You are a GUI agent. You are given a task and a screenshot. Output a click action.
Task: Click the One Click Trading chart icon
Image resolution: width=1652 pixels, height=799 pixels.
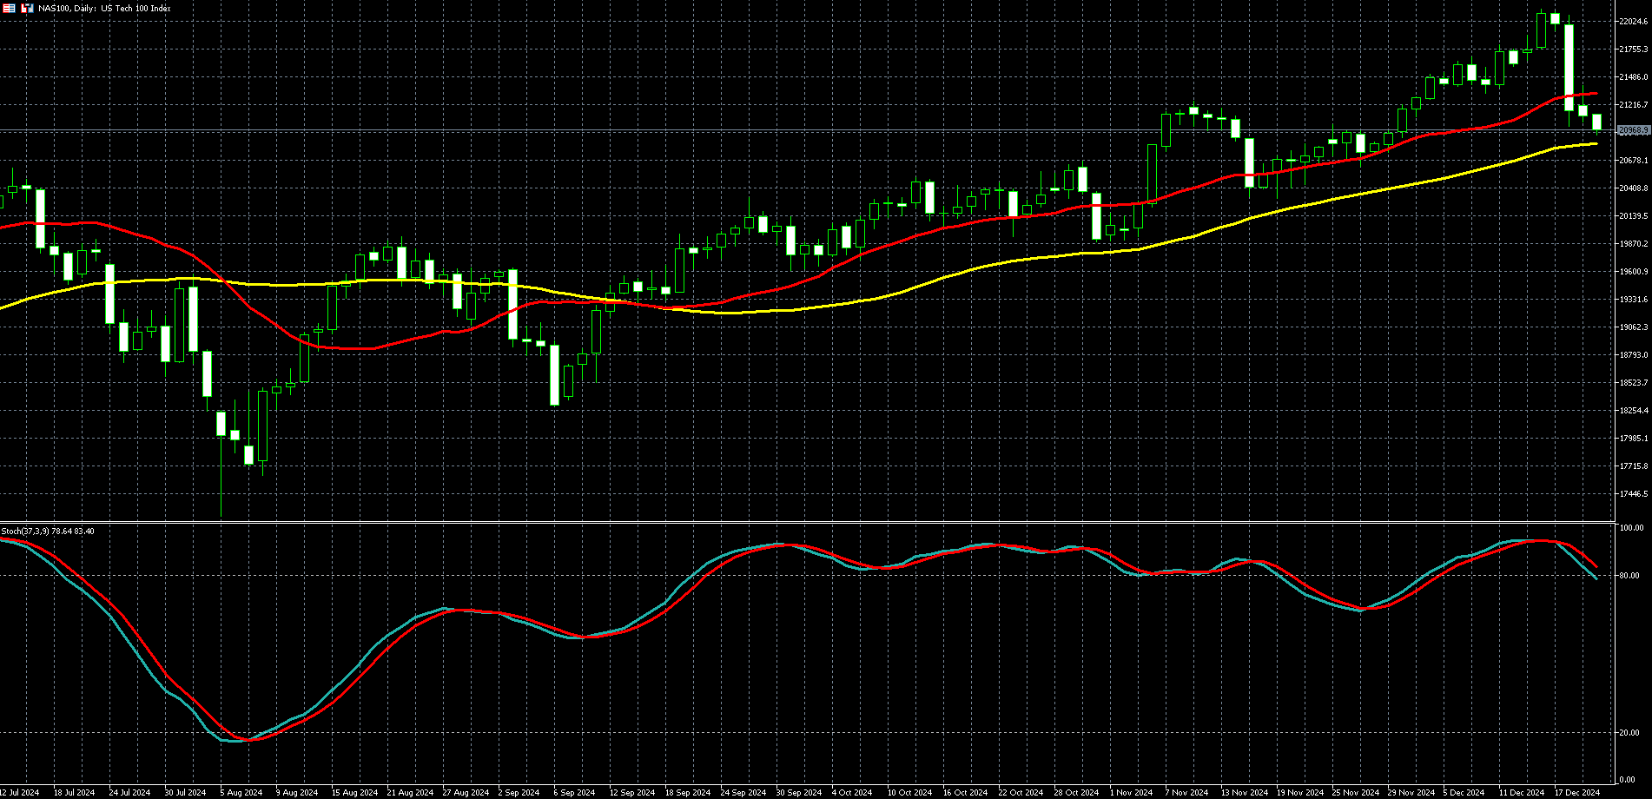pyautogui.click(x=27, y=8)
